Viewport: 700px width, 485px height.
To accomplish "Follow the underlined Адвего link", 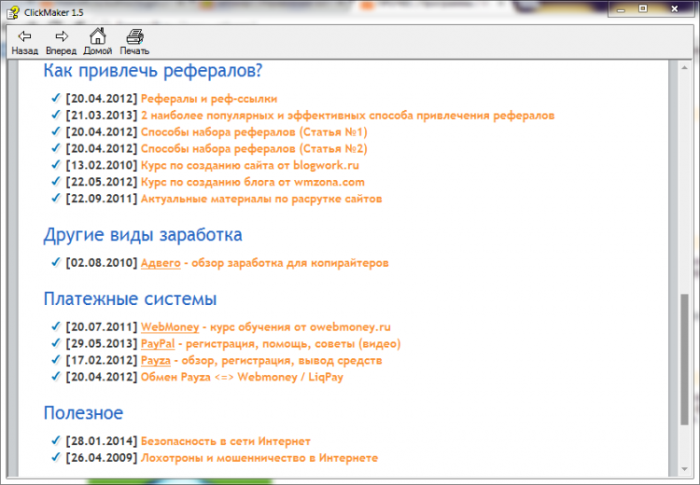I will pos(161,263).
